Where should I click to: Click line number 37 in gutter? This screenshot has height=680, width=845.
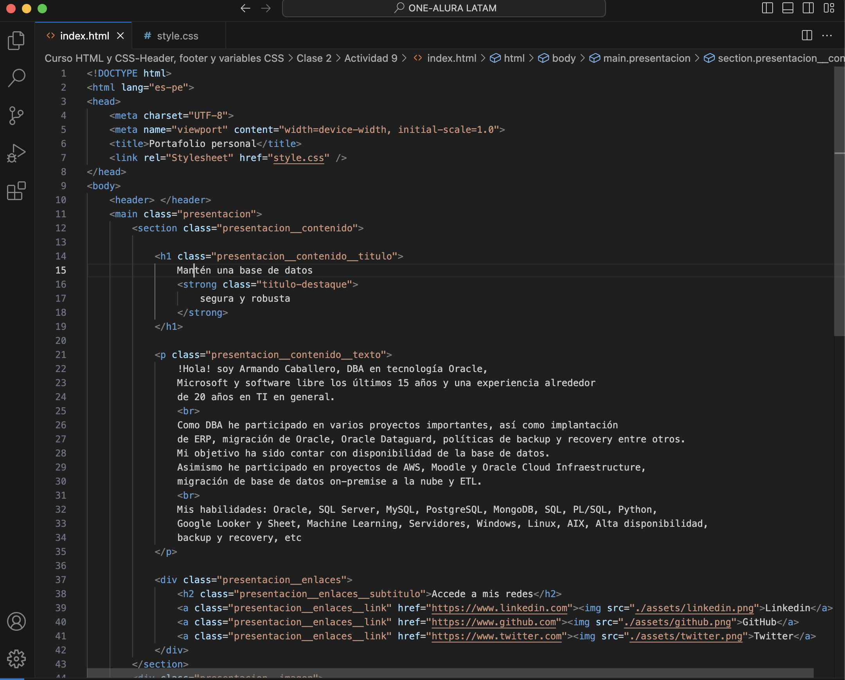[x=61, y=580]
